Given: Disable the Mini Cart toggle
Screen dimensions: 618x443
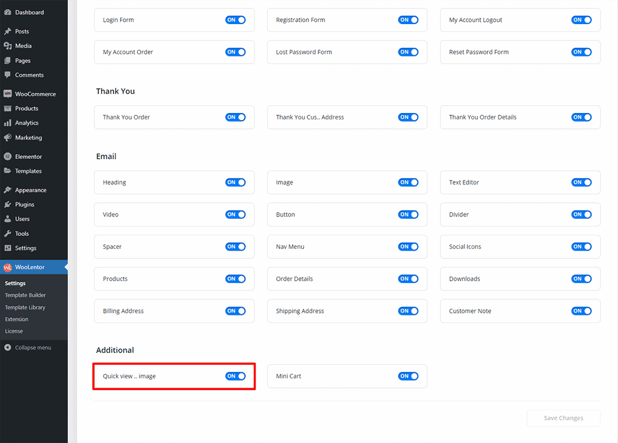Looking at the screenshot, I should (408, 376).
